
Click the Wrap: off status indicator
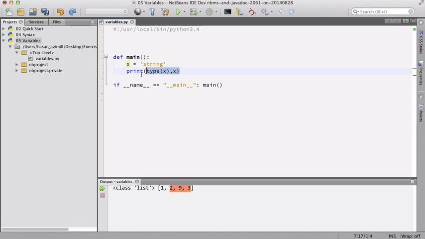(x=411, y=236)
